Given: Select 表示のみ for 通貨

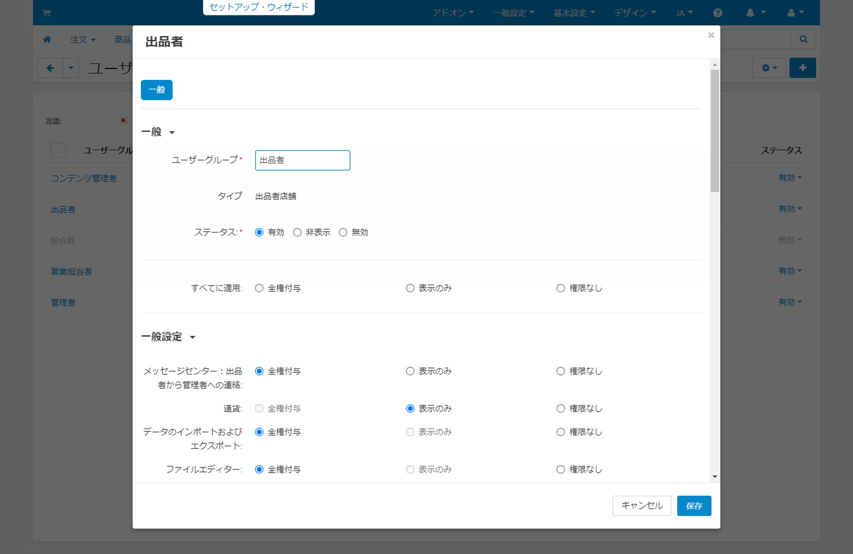Looking at the screenshot, I should tap(410, 408).
